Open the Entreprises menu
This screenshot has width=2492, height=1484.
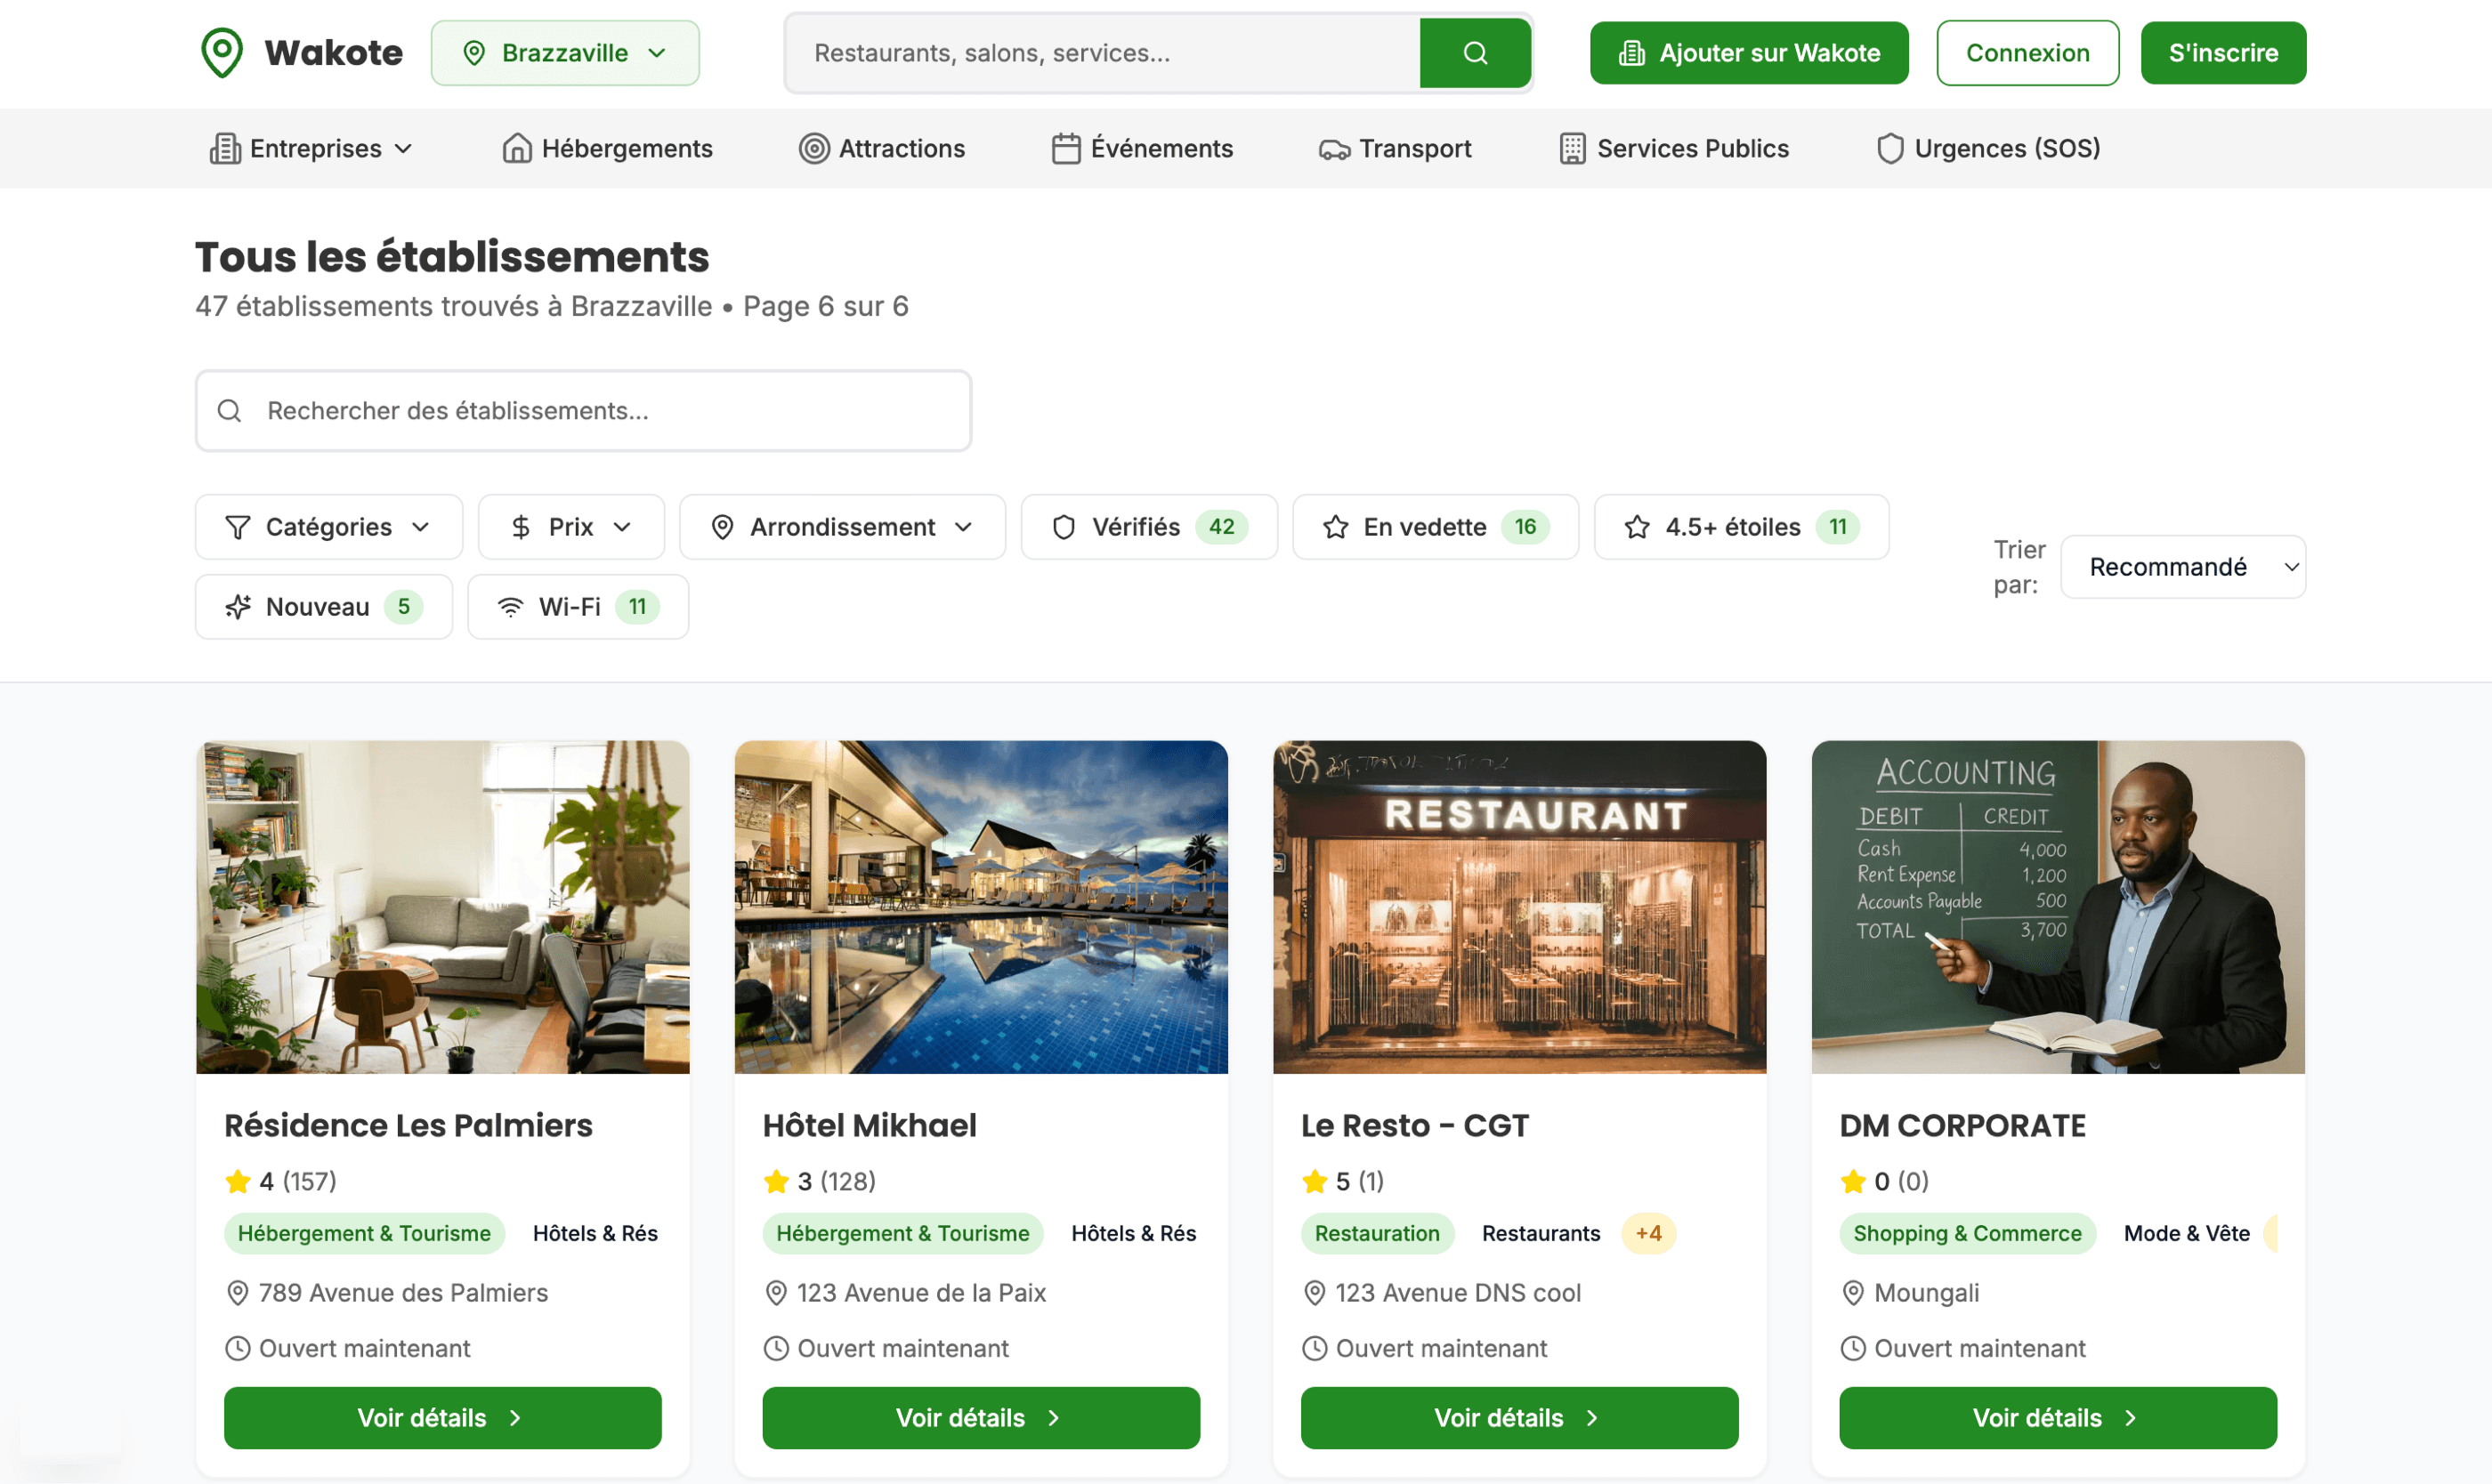tap(312, 149)
